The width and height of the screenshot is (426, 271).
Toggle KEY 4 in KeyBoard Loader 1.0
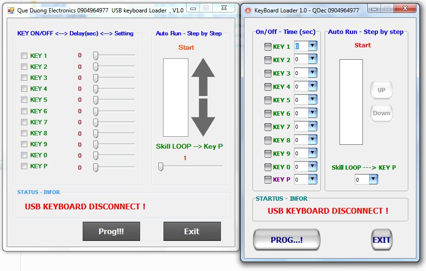[x=268, y=87]
